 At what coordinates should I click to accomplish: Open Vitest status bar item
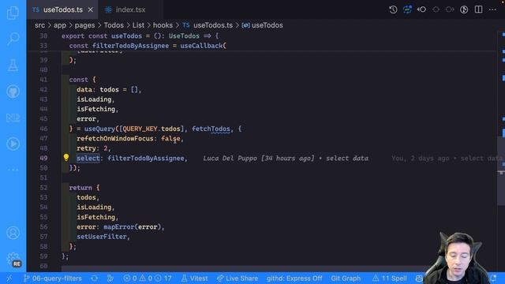tap(194, 278)
